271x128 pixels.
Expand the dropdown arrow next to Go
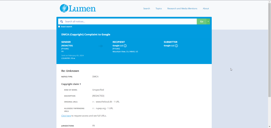click(x=208, y=22)
